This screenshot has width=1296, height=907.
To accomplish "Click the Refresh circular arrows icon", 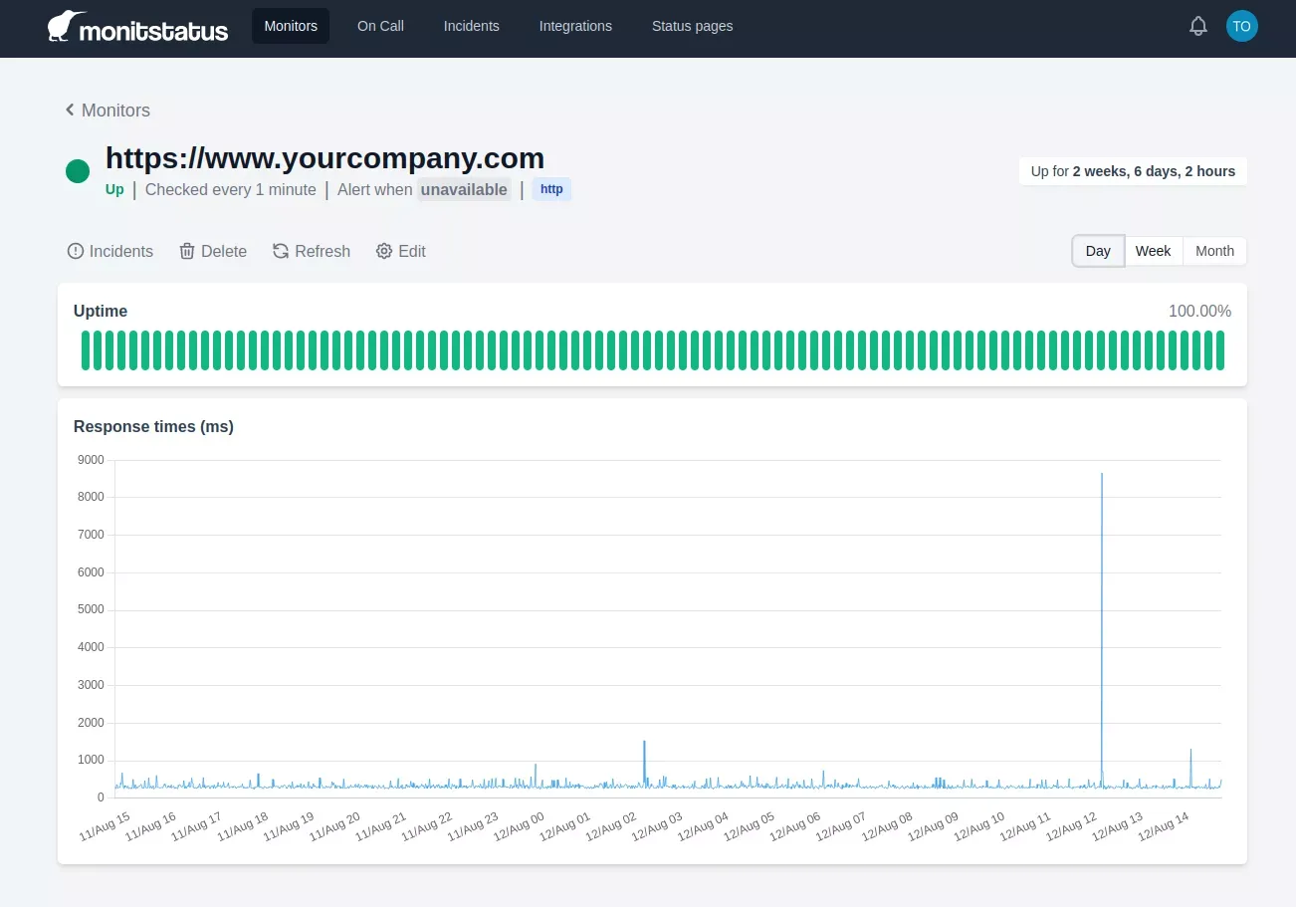I will (x=281, y=251).
